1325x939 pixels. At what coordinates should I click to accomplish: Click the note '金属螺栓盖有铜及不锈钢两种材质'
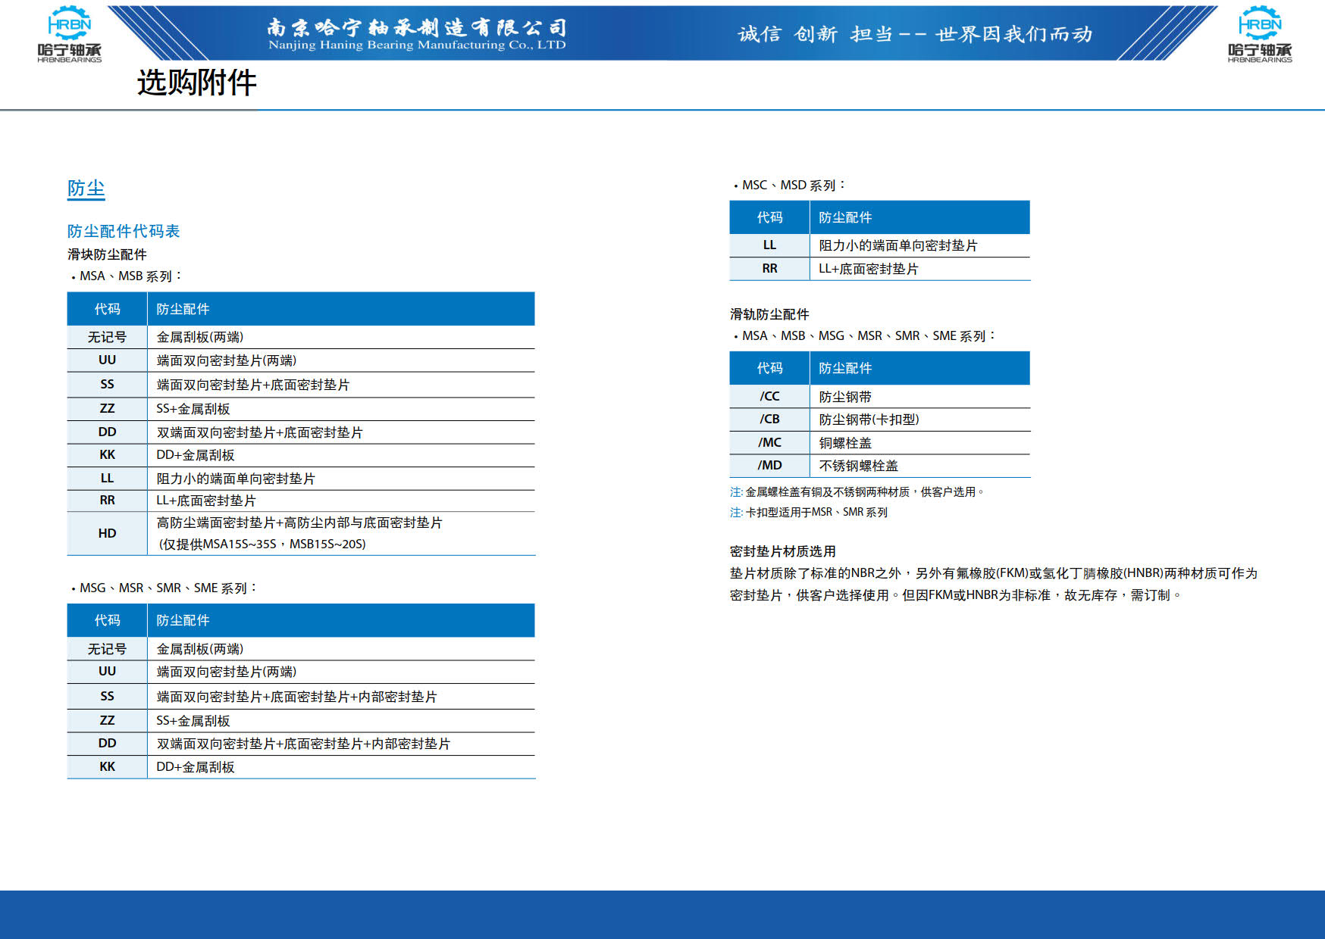(x=827, y=492)
